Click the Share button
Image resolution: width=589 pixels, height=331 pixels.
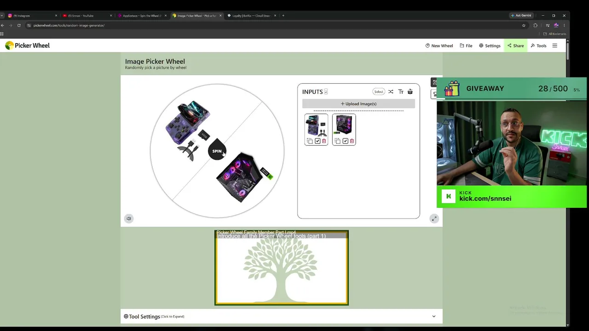(x=516, y=46)
